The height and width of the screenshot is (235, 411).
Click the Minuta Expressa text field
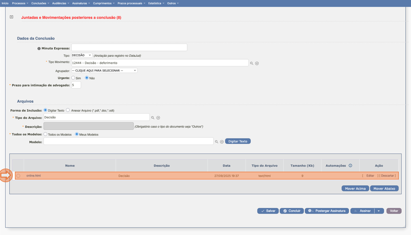tap(129, 47)
